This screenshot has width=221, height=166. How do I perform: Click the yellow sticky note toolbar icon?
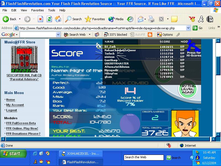click(174, 19)
